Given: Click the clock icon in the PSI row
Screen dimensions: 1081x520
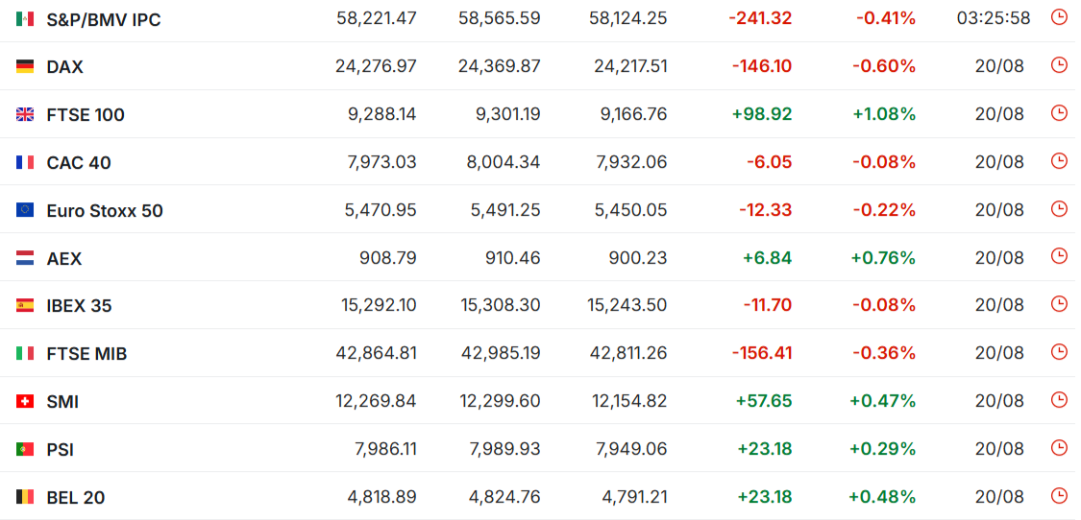Looking at the screenshot, I should point(1058,448).
